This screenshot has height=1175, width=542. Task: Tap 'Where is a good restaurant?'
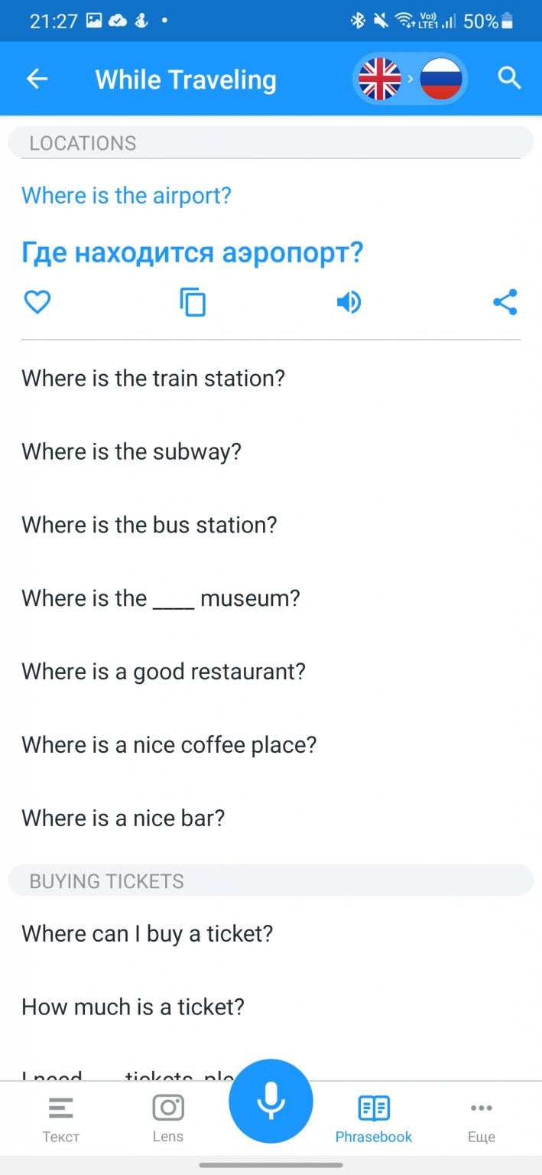pos(164,672)
